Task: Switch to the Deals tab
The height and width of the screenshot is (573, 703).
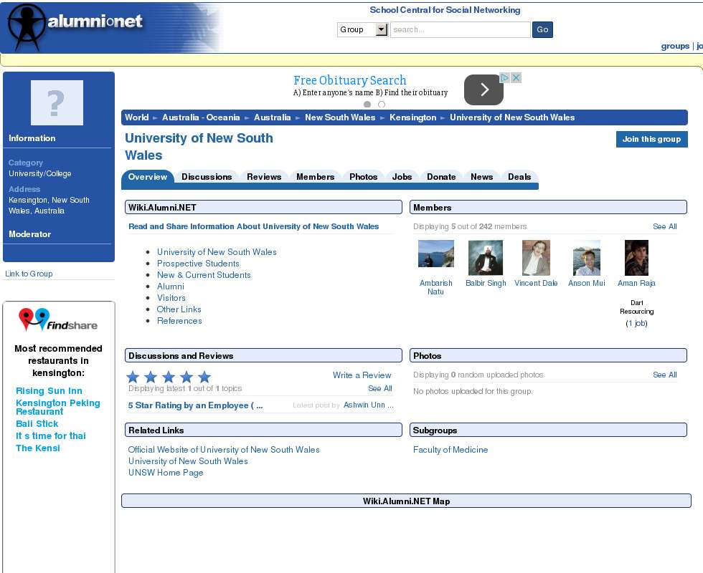Action: pyautogui.click(x=519, y=177)
